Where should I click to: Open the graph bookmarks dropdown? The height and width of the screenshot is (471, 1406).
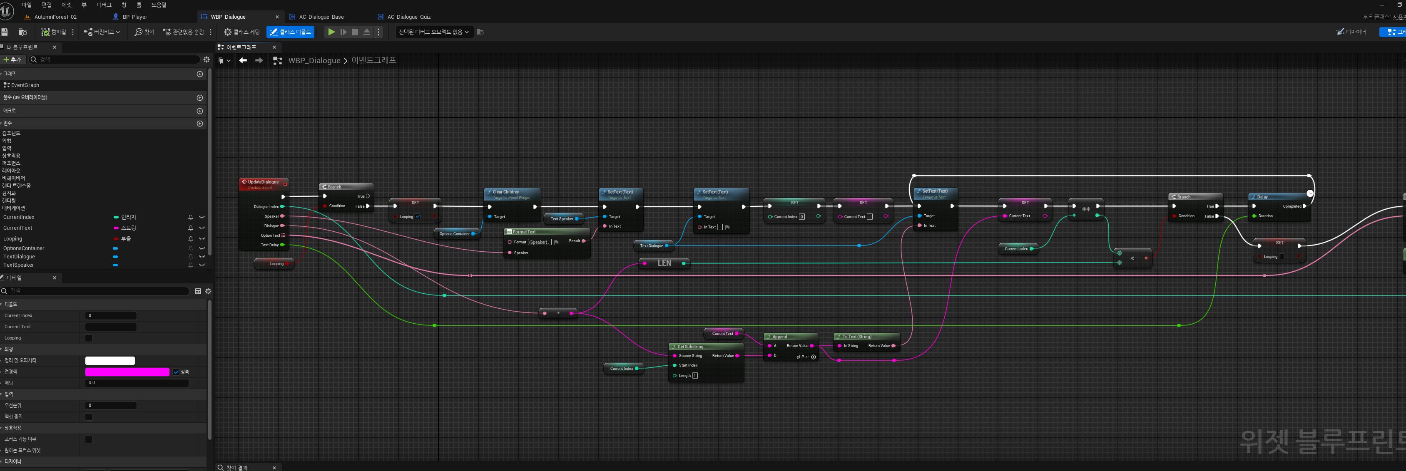tap(224, 61)
